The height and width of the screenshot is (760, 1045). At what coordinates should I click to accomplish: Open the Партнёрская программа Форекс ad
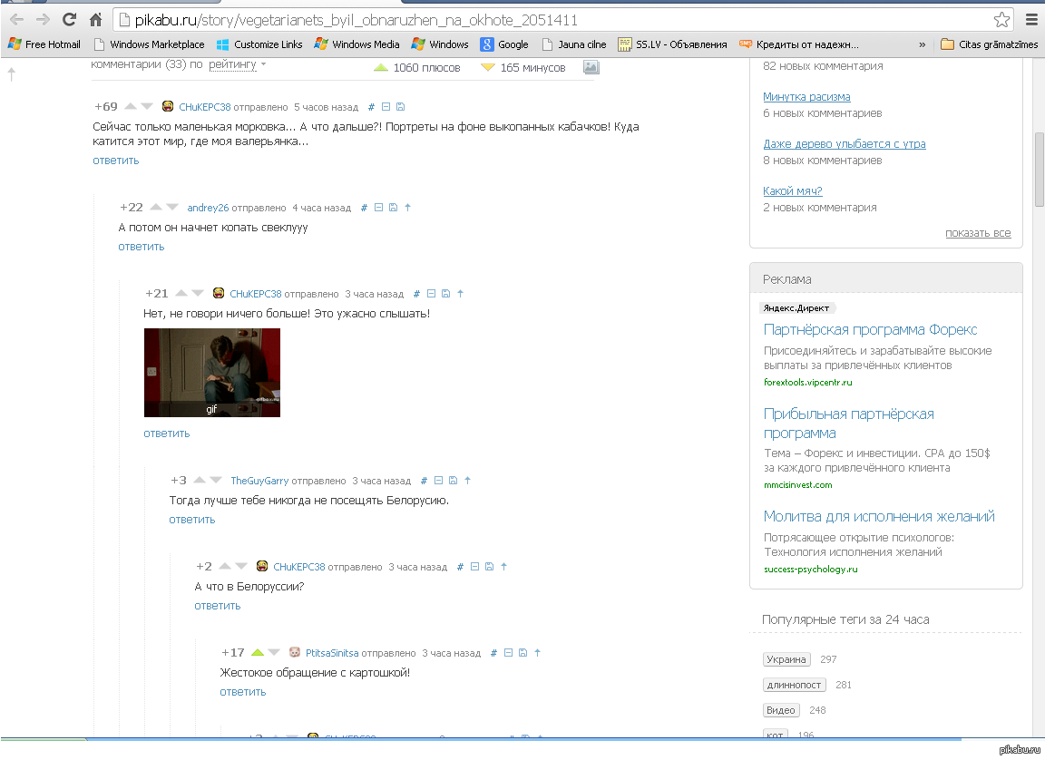(x=871, y=330)
